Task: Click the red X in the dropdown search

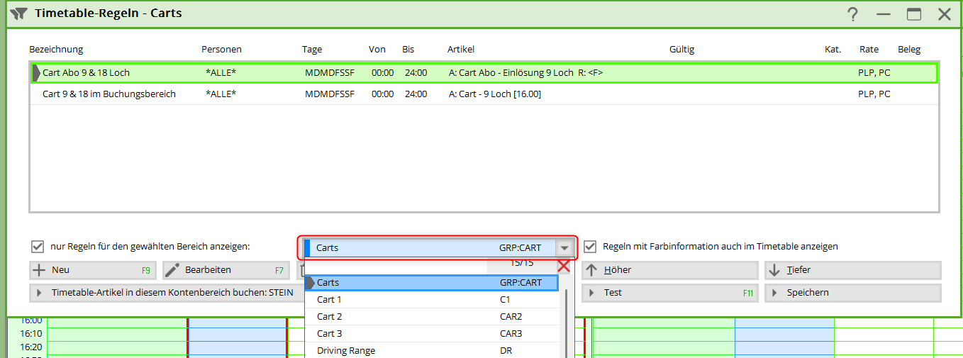Action: click(x=564, y=266)
